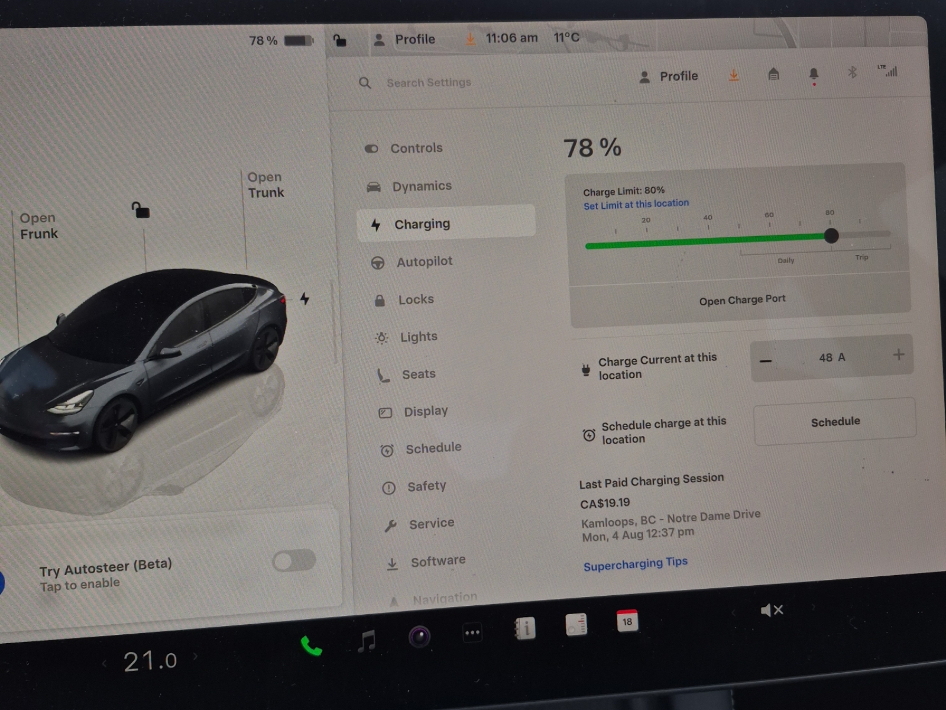The width and height of the screenshot is (946, 710).
Task: Open the HomeLink garage icon
Action: tap(773, 74)
